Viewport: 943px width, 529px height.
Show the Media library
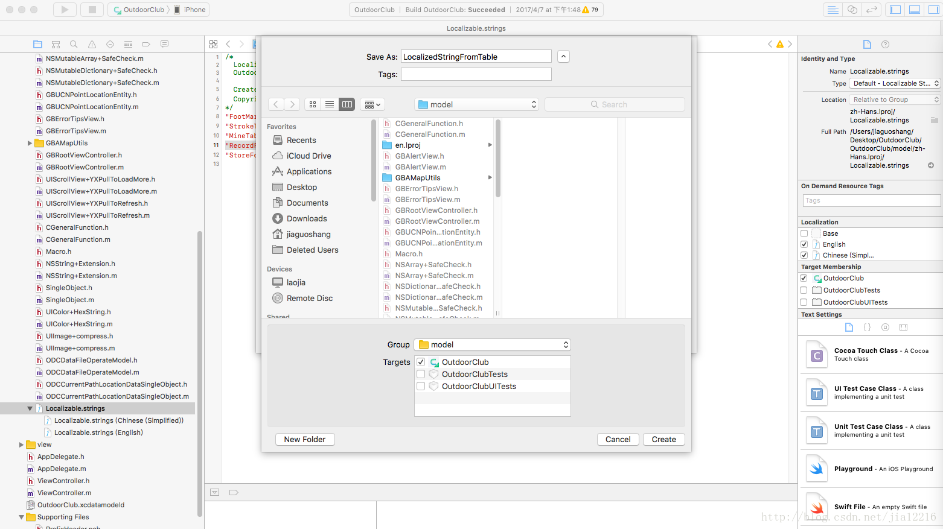point(903,327)
